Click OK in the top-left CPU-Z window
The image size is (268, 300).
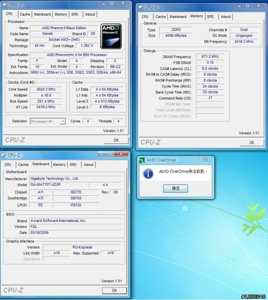point(116,140)
